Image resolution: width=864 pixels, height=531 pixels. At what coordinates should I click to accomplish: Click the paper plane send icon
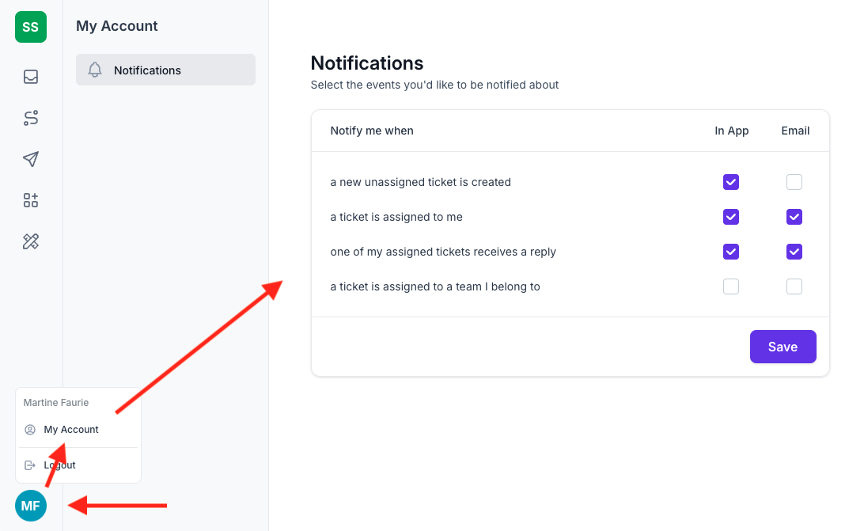coord(30,159)
